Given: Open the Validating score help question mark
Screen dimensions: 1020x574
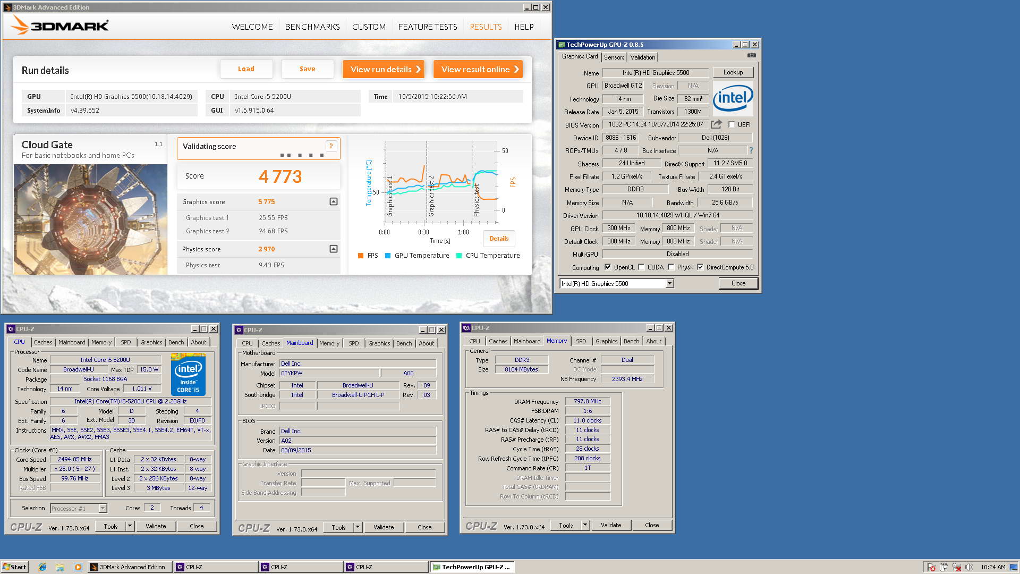Looking at the screenshot, I should pos(331,146).
